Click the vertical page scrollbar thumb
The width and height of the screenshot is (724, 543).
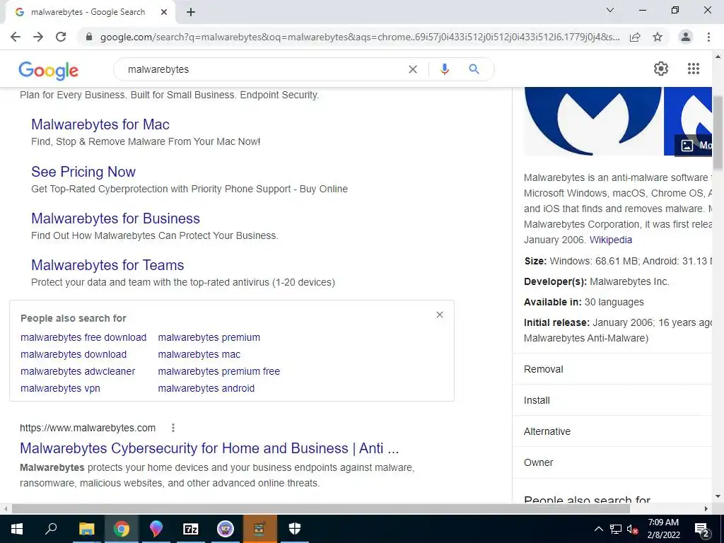(718, 133)
